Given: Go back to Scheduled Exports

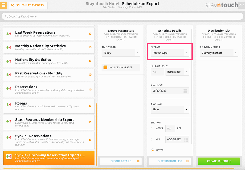Looking at the screenshot, I should tap(28, 5).
